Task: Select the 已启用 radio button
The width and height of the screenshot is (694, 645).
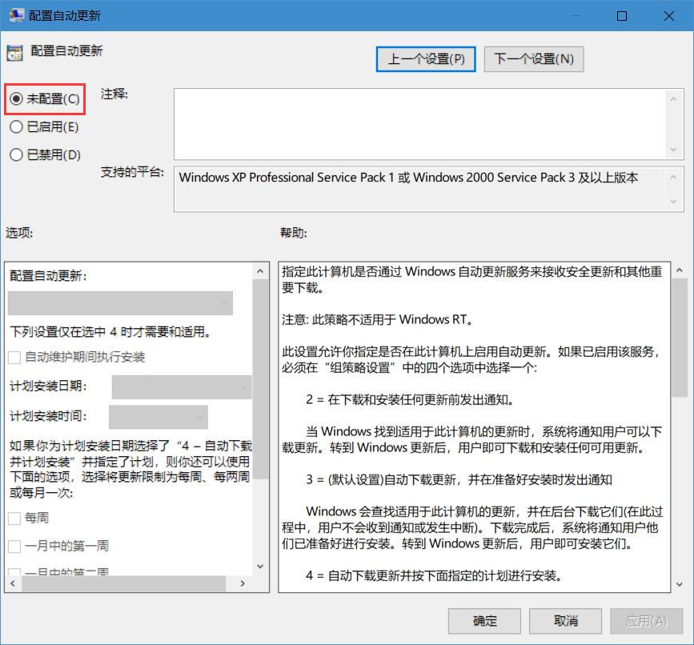Action: tap(16, 127)
